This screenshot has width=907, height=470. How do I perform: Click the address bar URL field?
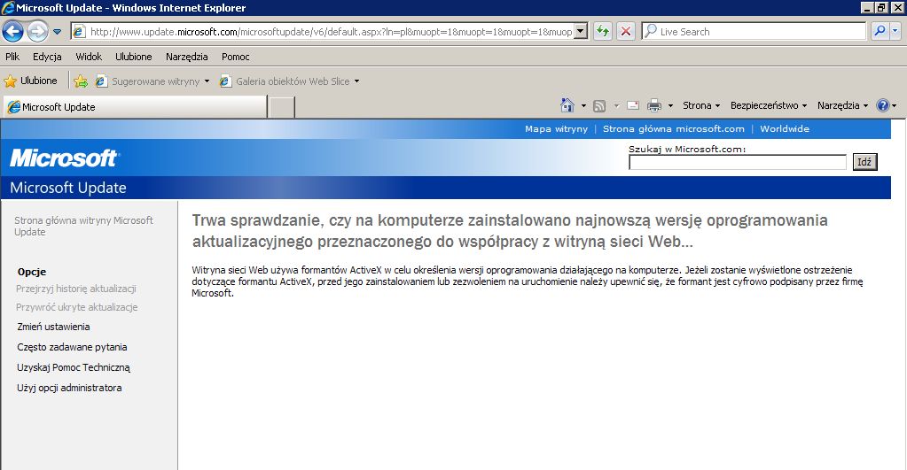[331, 32]
